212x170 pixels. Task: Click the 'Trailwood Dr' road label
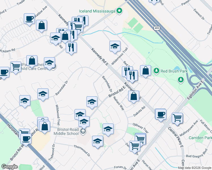pos(52,152)
